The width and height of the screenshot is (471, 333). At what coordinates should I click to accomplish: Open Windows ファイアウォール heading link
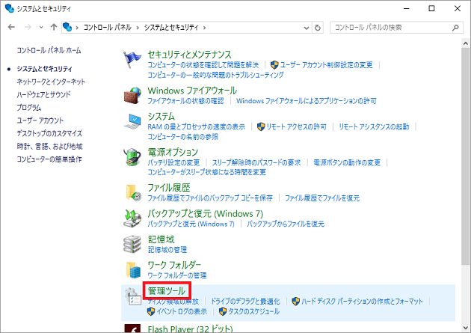pos(192,91)
